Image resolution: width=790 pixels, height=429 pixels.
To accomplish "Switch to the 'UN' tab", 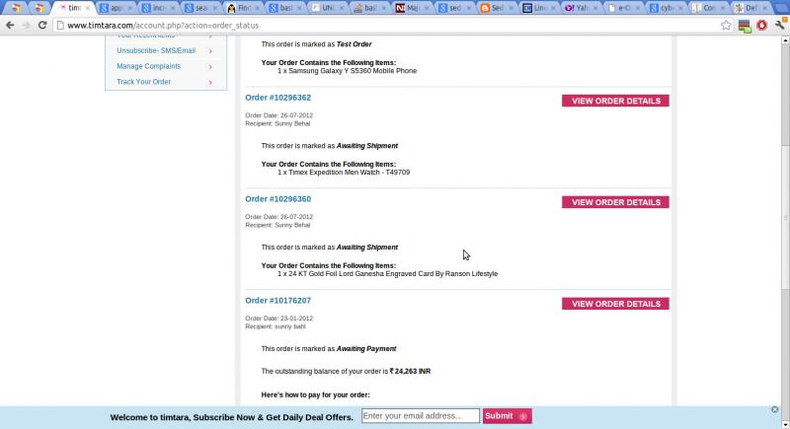I will (x=328, y=8).
